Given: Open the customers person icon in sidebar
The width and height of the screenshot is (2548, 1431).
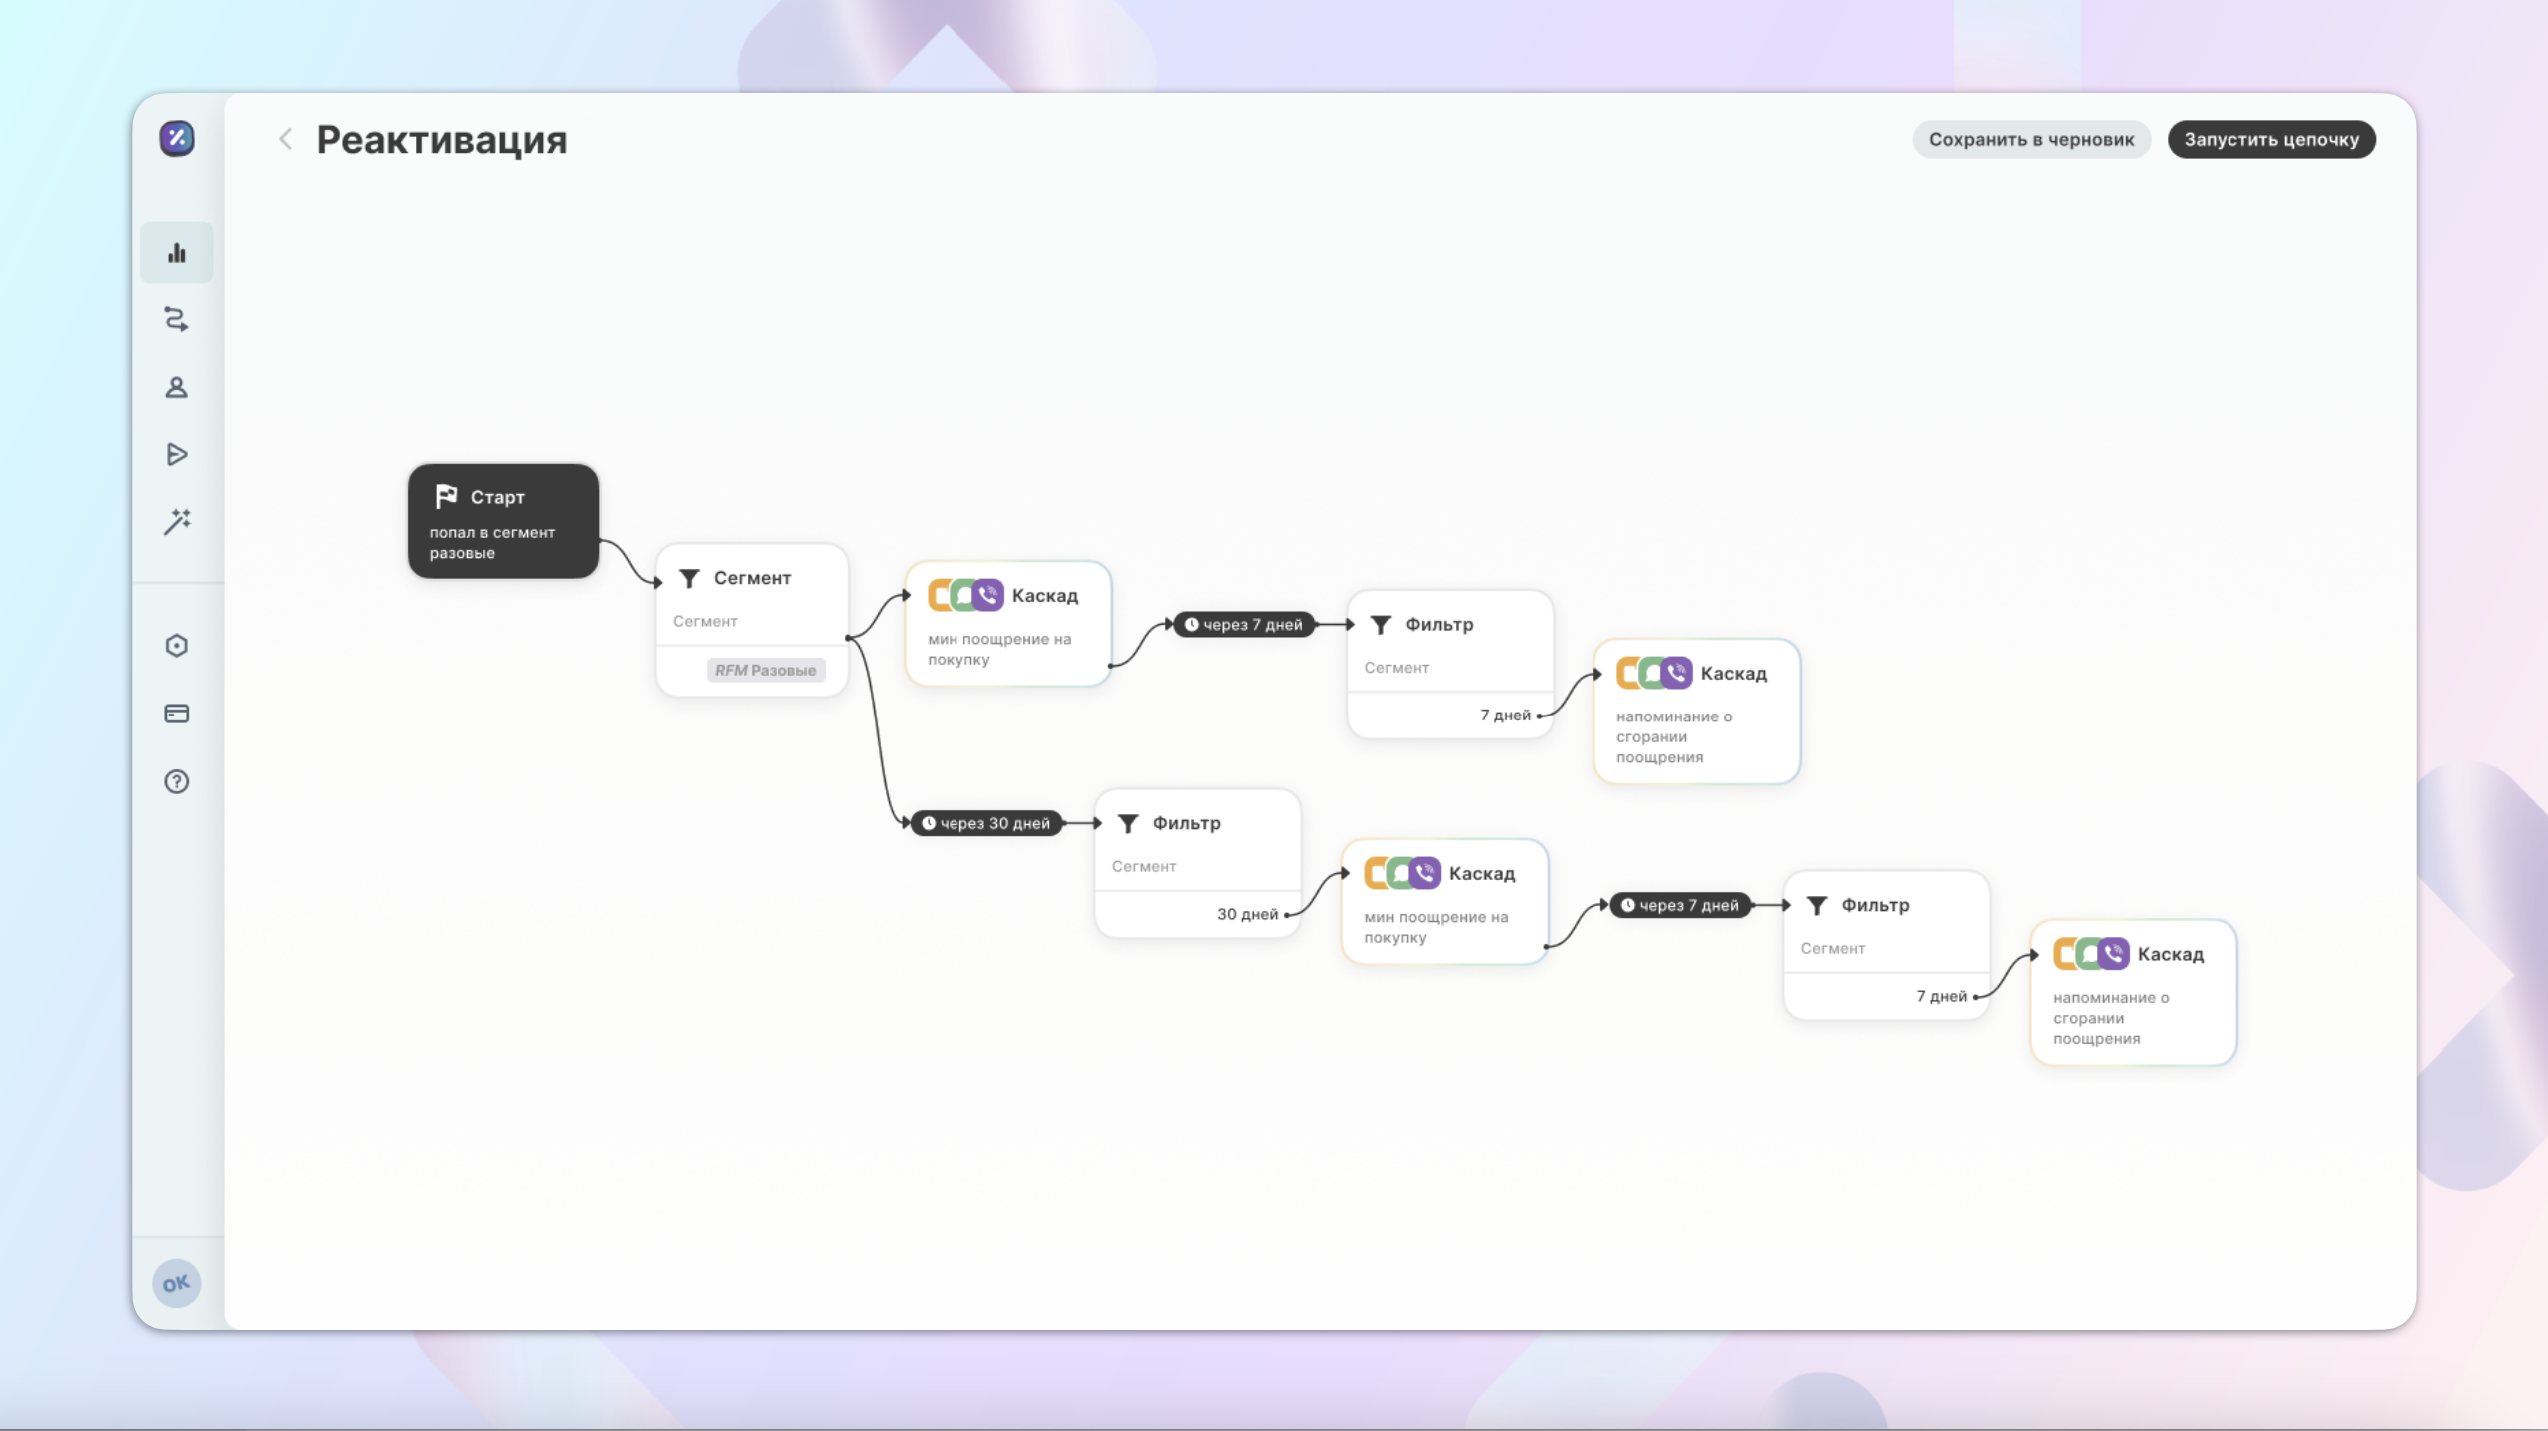Looking at the screenshot, I should [177, 387].
